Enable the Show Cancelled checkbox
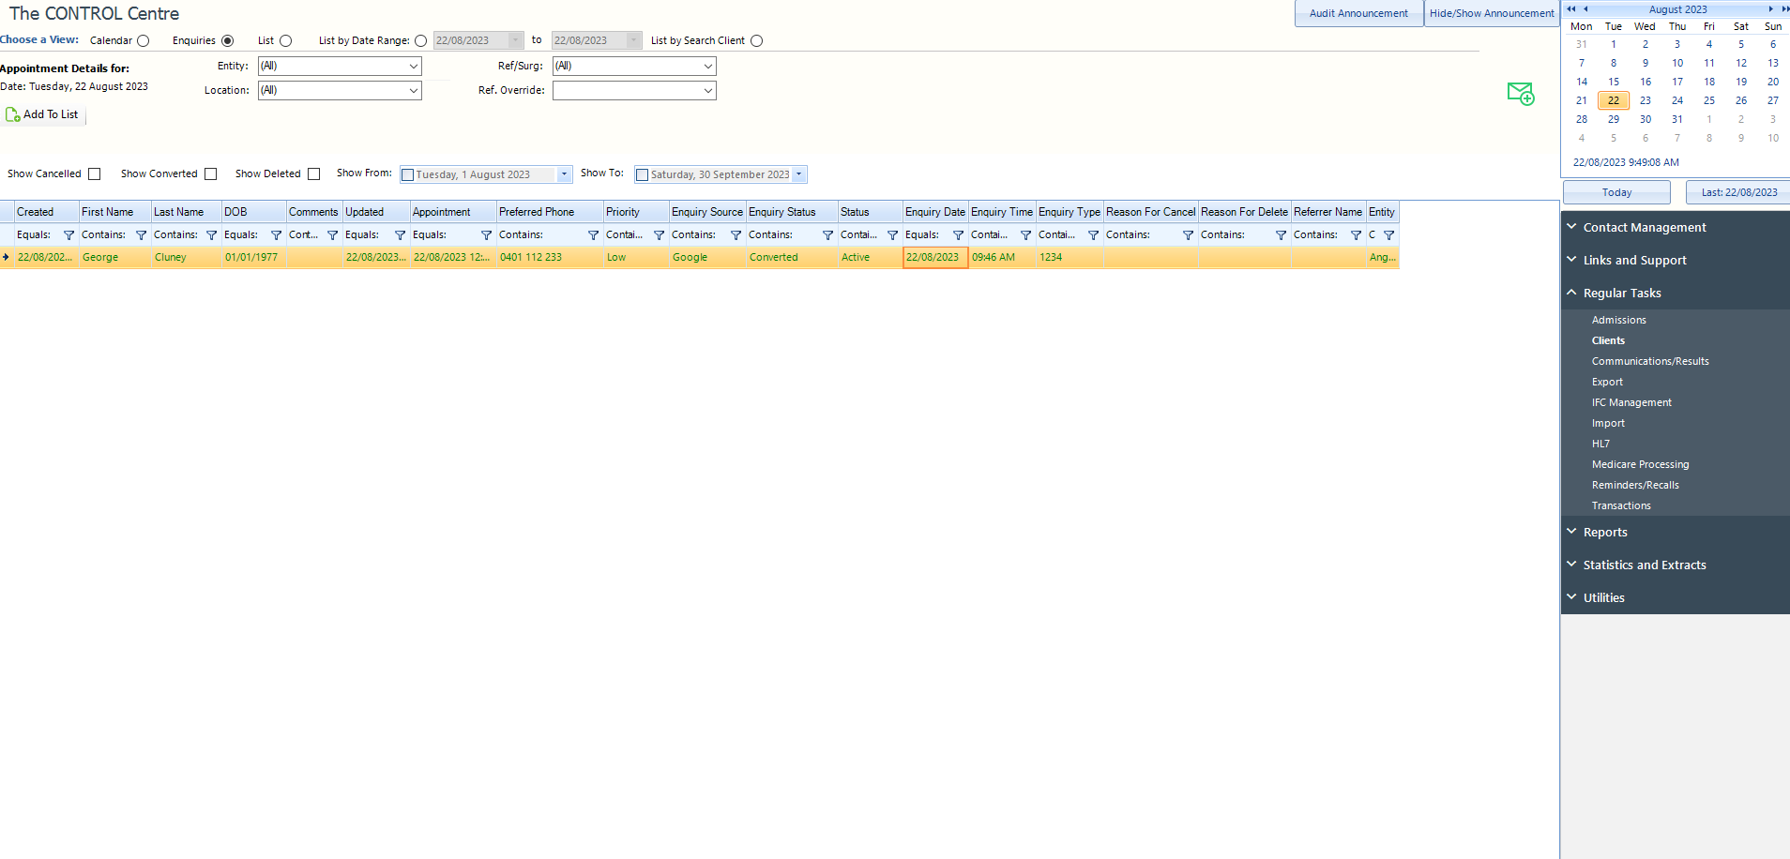The image size is (1790, 859). click(95, 174)
